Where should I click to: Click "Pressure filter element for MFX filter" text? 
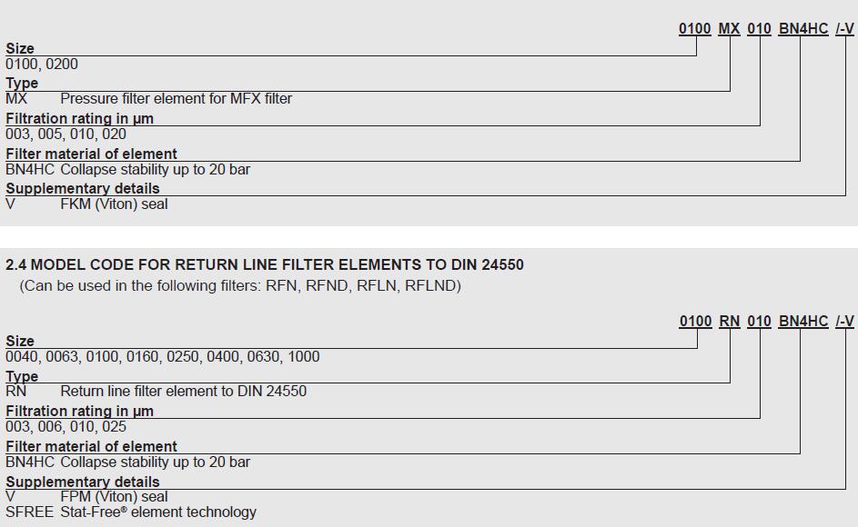176,99
